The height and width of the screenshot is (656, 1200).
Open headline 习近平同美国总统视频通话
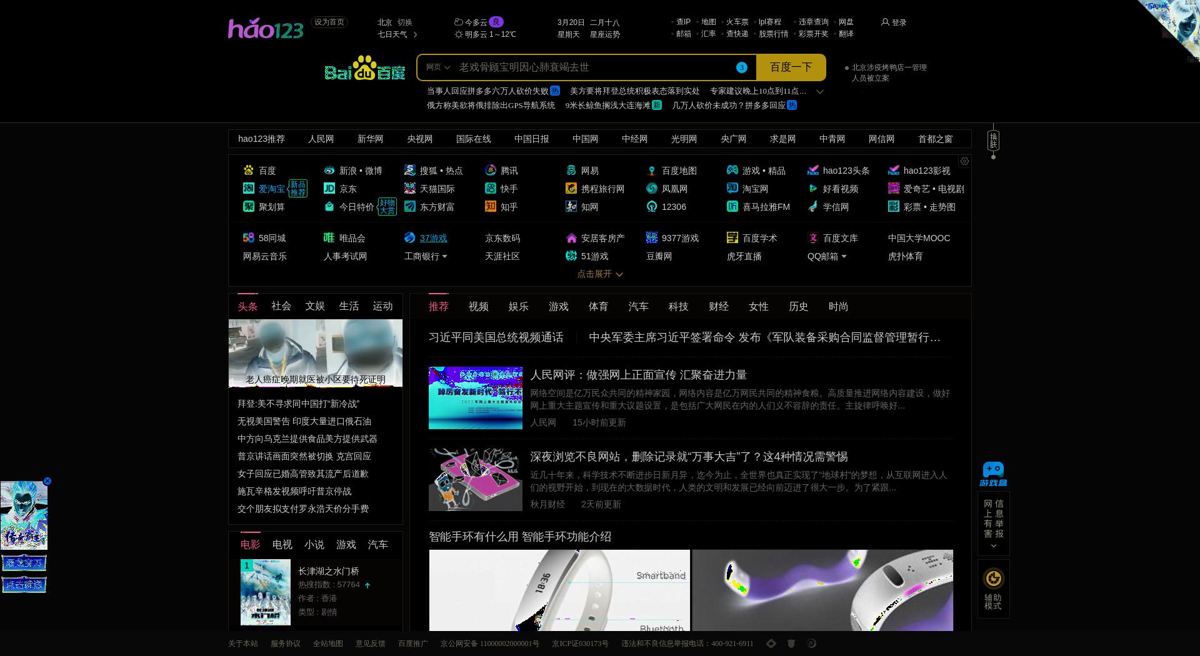coord(496,337)
